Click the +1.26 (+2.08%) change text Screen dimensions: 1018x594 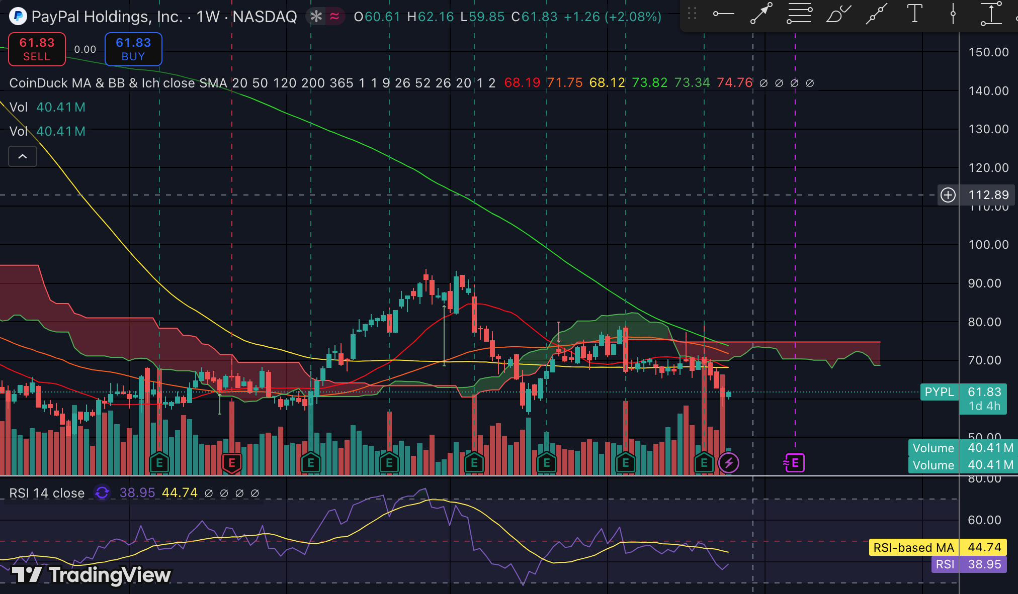[613, 17]
